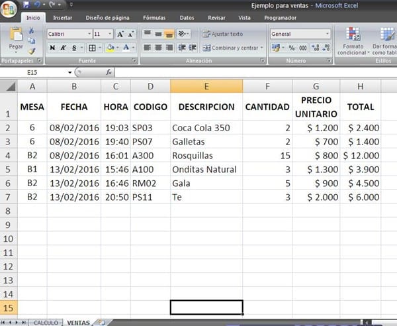Viewport: 397px width, 326px height.
Task: Click the Select All corner button
Action: pyautogui.click(x=9, y=86)
